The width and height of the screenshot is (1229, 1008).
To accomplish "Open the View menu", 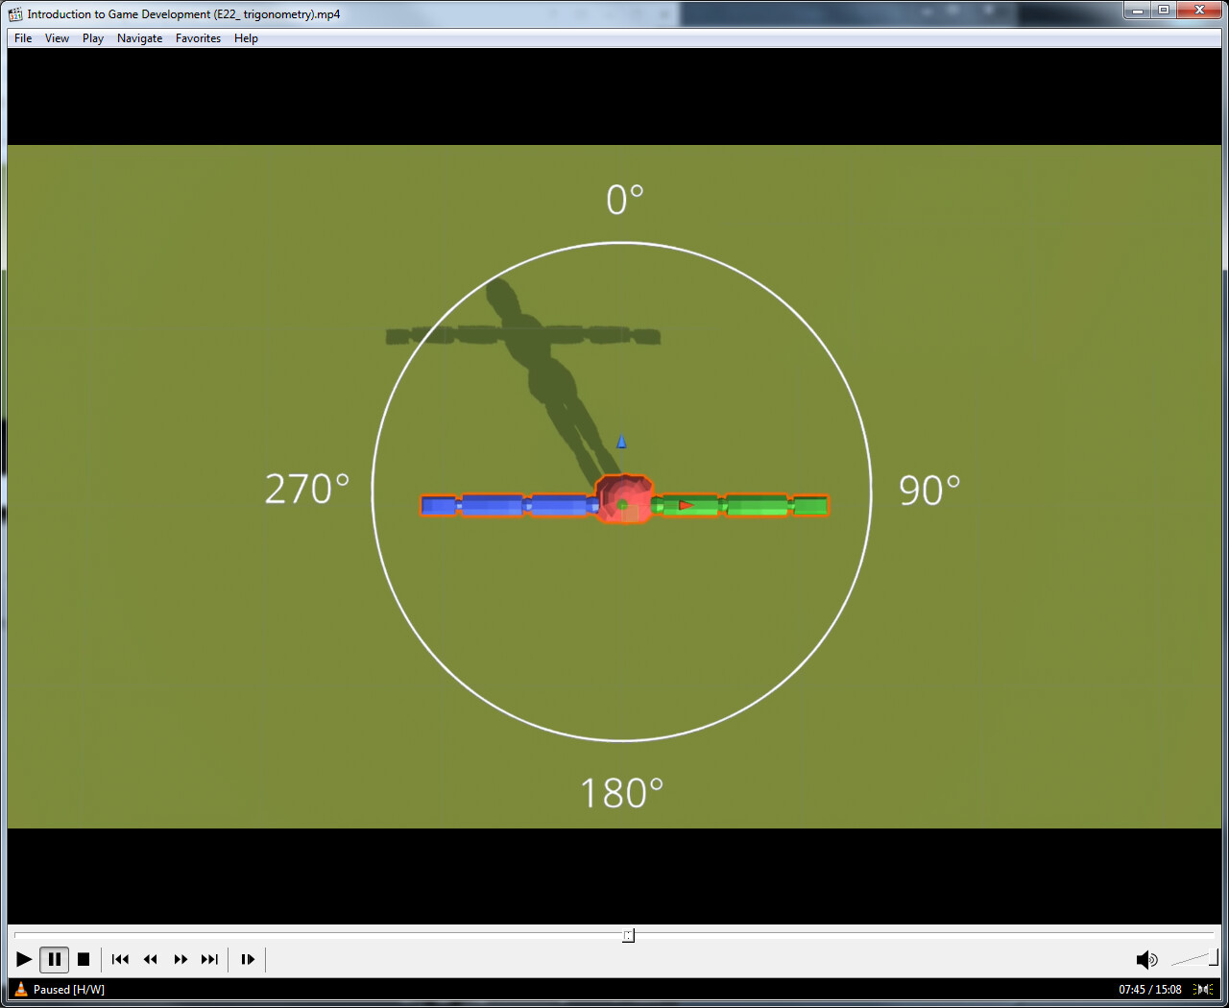I will pyautogui.click(x=57, y=38).
